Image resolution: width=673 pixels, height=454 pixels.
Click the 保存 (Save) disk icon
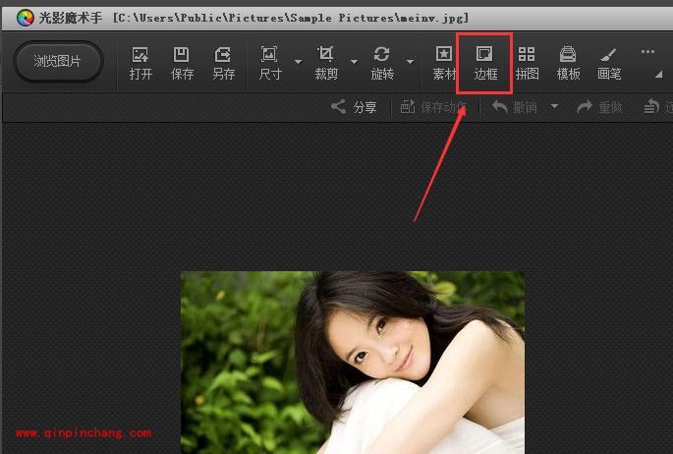(x=182, y=63)
